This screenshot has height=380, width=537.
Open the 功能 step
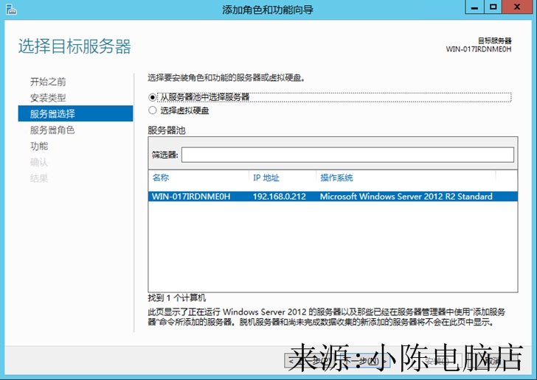(x=39, y=146)
